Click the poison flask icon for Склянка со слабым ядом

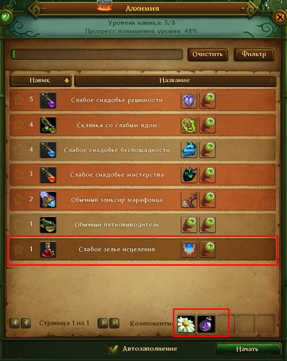(48, 125)
